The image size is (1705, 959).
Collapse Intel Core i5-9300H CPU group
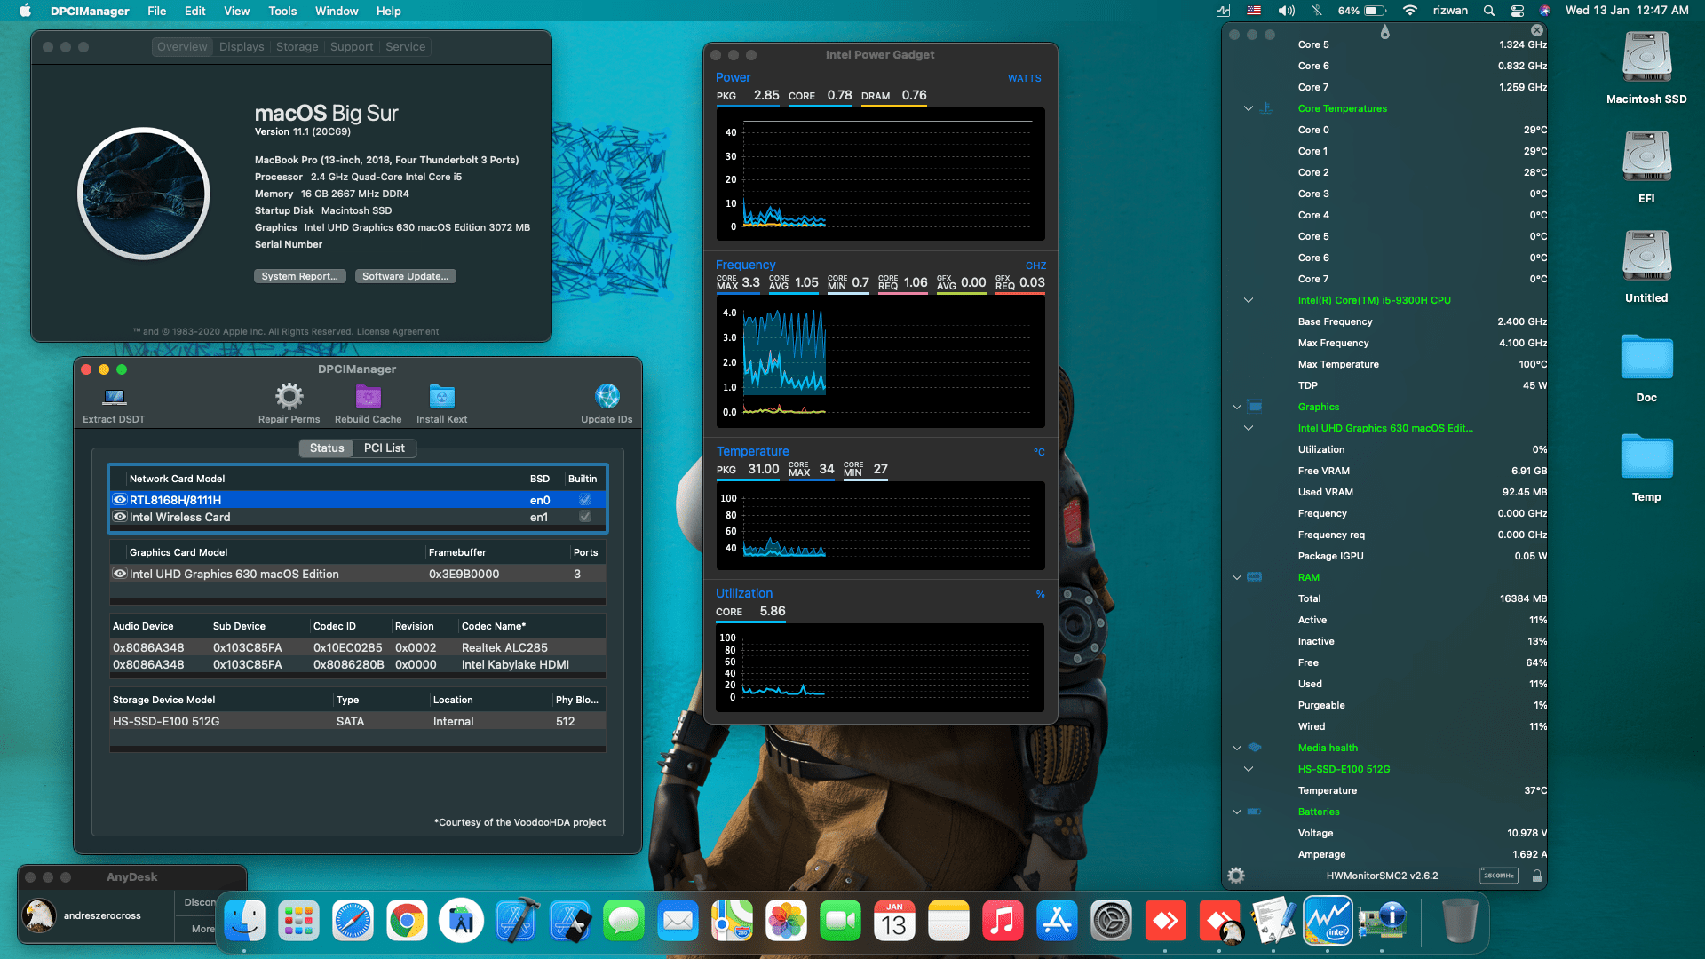click(1248, 300)
